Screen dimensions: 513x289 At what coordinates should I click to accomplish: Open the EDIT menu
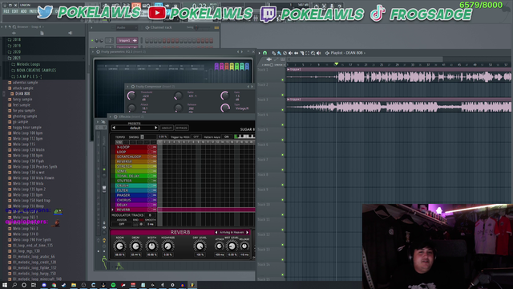pos(15,11)
